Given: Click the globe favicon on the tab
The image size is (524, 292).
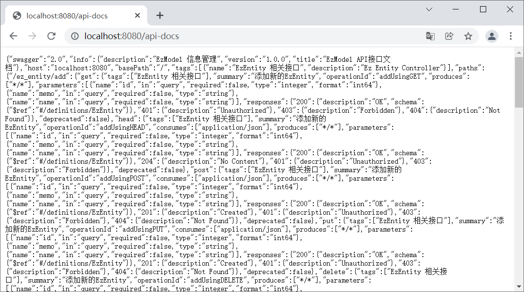Looking at the screenshot, I should click(17, 16).
